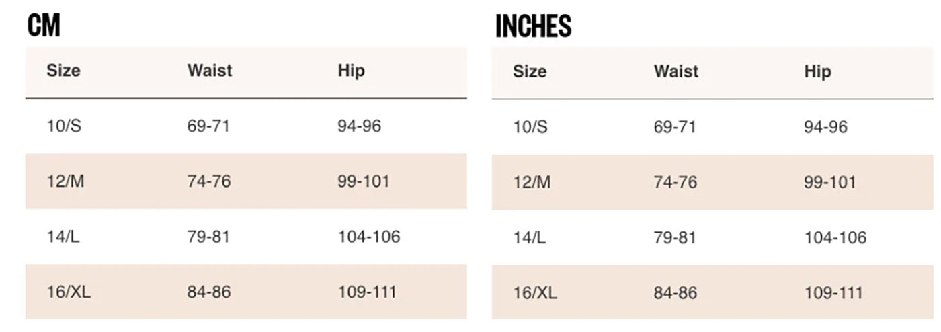Viewport: 941px width, 332px height.
Task: Click the 16/XL size cell in CM table
Action: click(69, 292)
